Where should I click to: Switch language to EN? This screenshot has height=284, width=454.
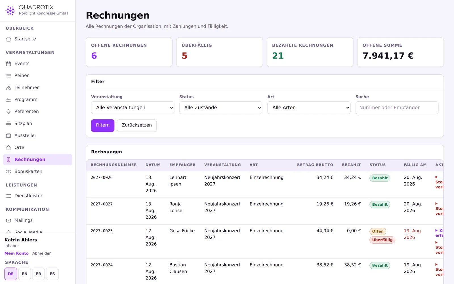(x=25, y=274)
